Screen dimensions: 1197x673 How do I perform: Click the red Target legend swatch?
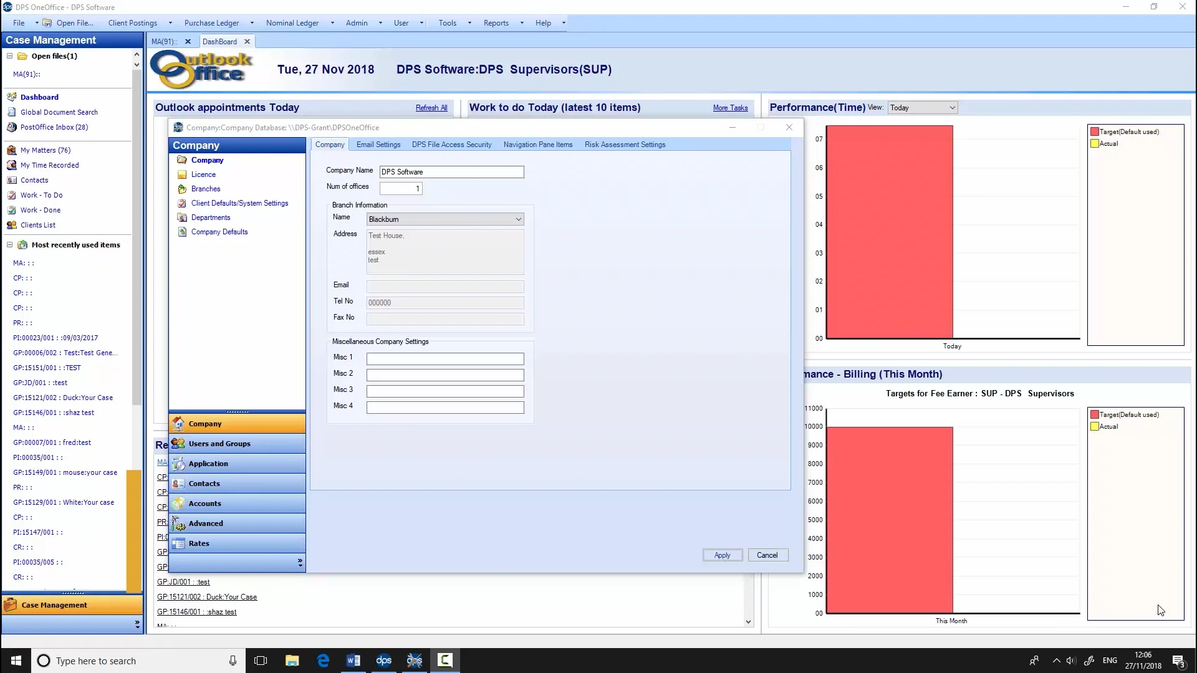(1094, 132)
